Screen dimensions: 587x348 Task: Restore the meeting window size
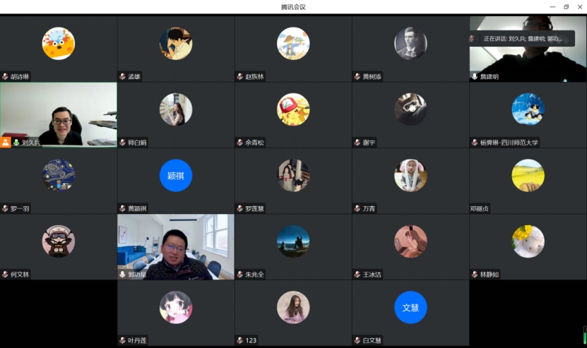[x=566, y=7]
